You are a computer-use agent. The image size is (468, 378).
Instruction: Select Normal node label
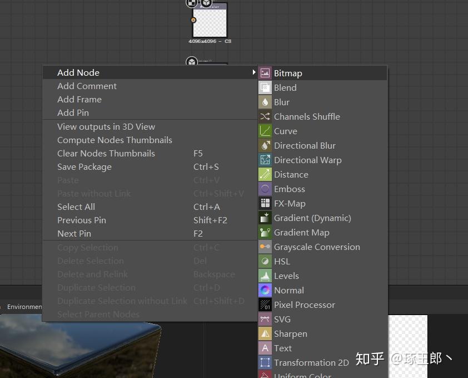click(x=289, y=291)
